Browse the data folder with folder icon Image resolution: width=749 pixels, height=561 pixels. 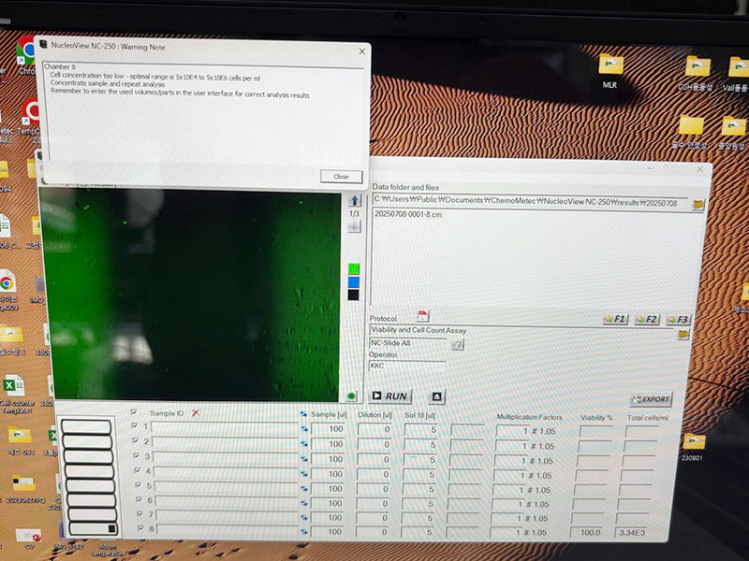click(x=698, y=204)
